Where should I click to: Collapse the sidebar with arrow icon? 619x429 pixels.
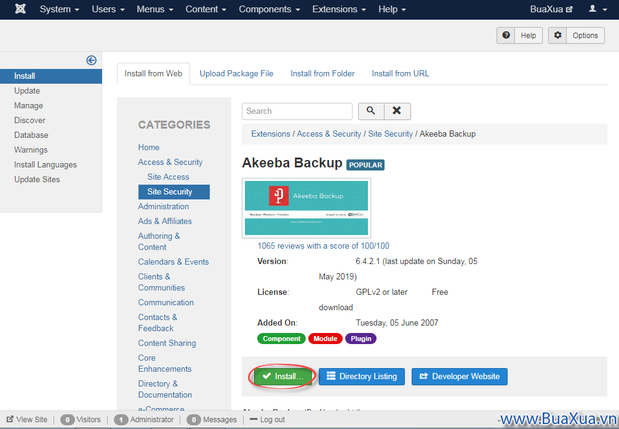(91, 60)
